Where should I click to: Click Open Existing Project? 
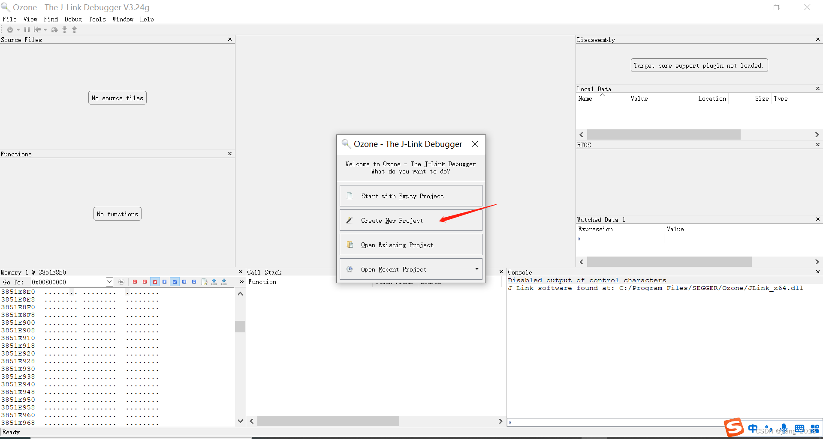point(411,245)
